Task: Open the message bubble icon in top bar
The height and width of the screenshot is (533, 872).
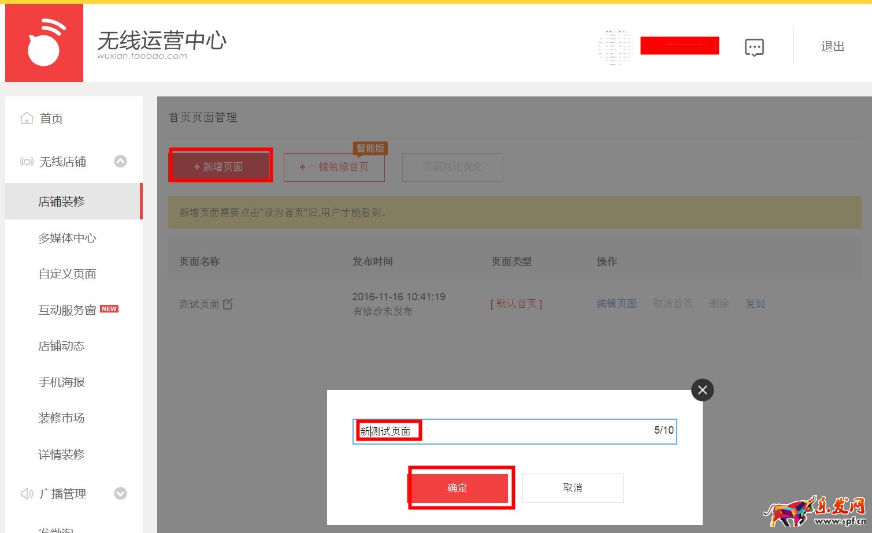Action: tap(754, 46)
